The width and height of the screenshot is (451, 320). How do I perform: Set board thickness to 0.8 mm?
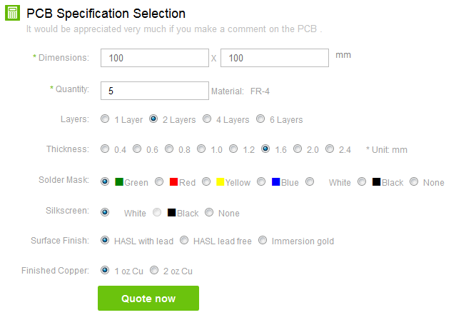point(169,149)
